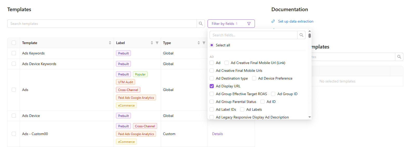
Task: Open the Set up data extraction link
Action: coord(295,21)
